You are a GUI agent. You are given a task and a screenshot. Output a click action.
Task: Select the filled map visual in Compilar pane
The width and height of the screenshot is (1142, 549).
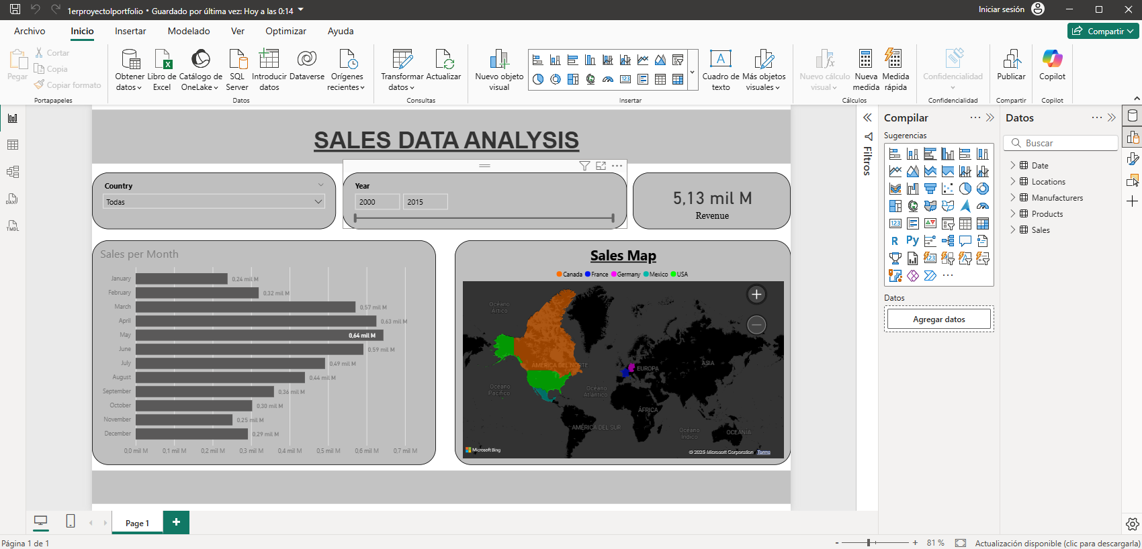[930, 206]
